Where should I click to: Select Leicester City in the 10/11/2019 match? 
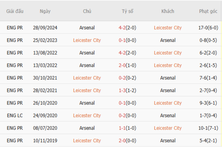(87, 141)
